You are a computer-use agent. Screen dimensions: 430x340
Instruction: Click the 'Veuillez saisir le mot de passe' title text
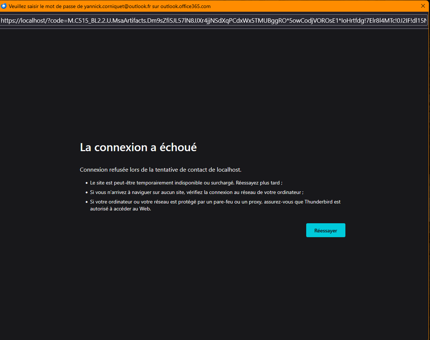[x=110, y=6]
